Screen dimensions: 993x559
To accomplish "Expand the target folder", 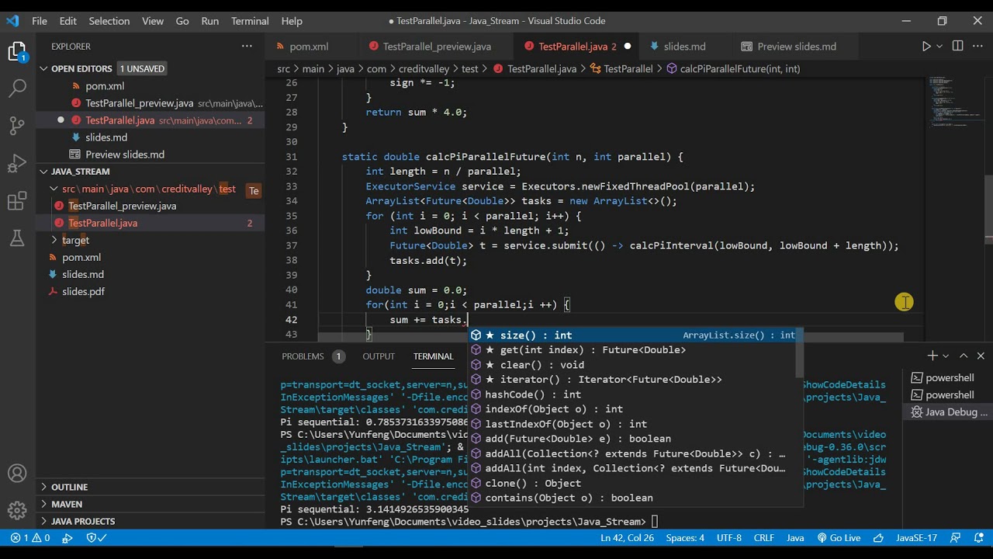I will 75,240.
